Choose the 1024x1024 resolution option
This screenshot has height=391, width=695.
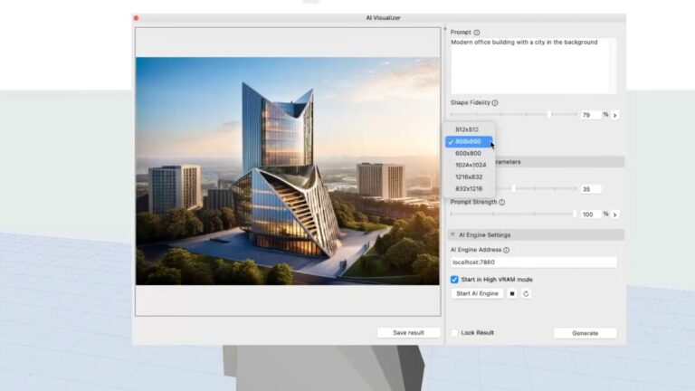click(x=470, y=165)
